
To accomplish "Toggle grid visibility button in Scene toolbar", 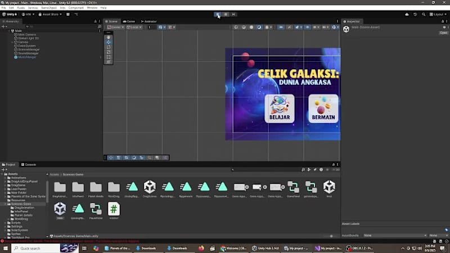I will coord(161,27).
